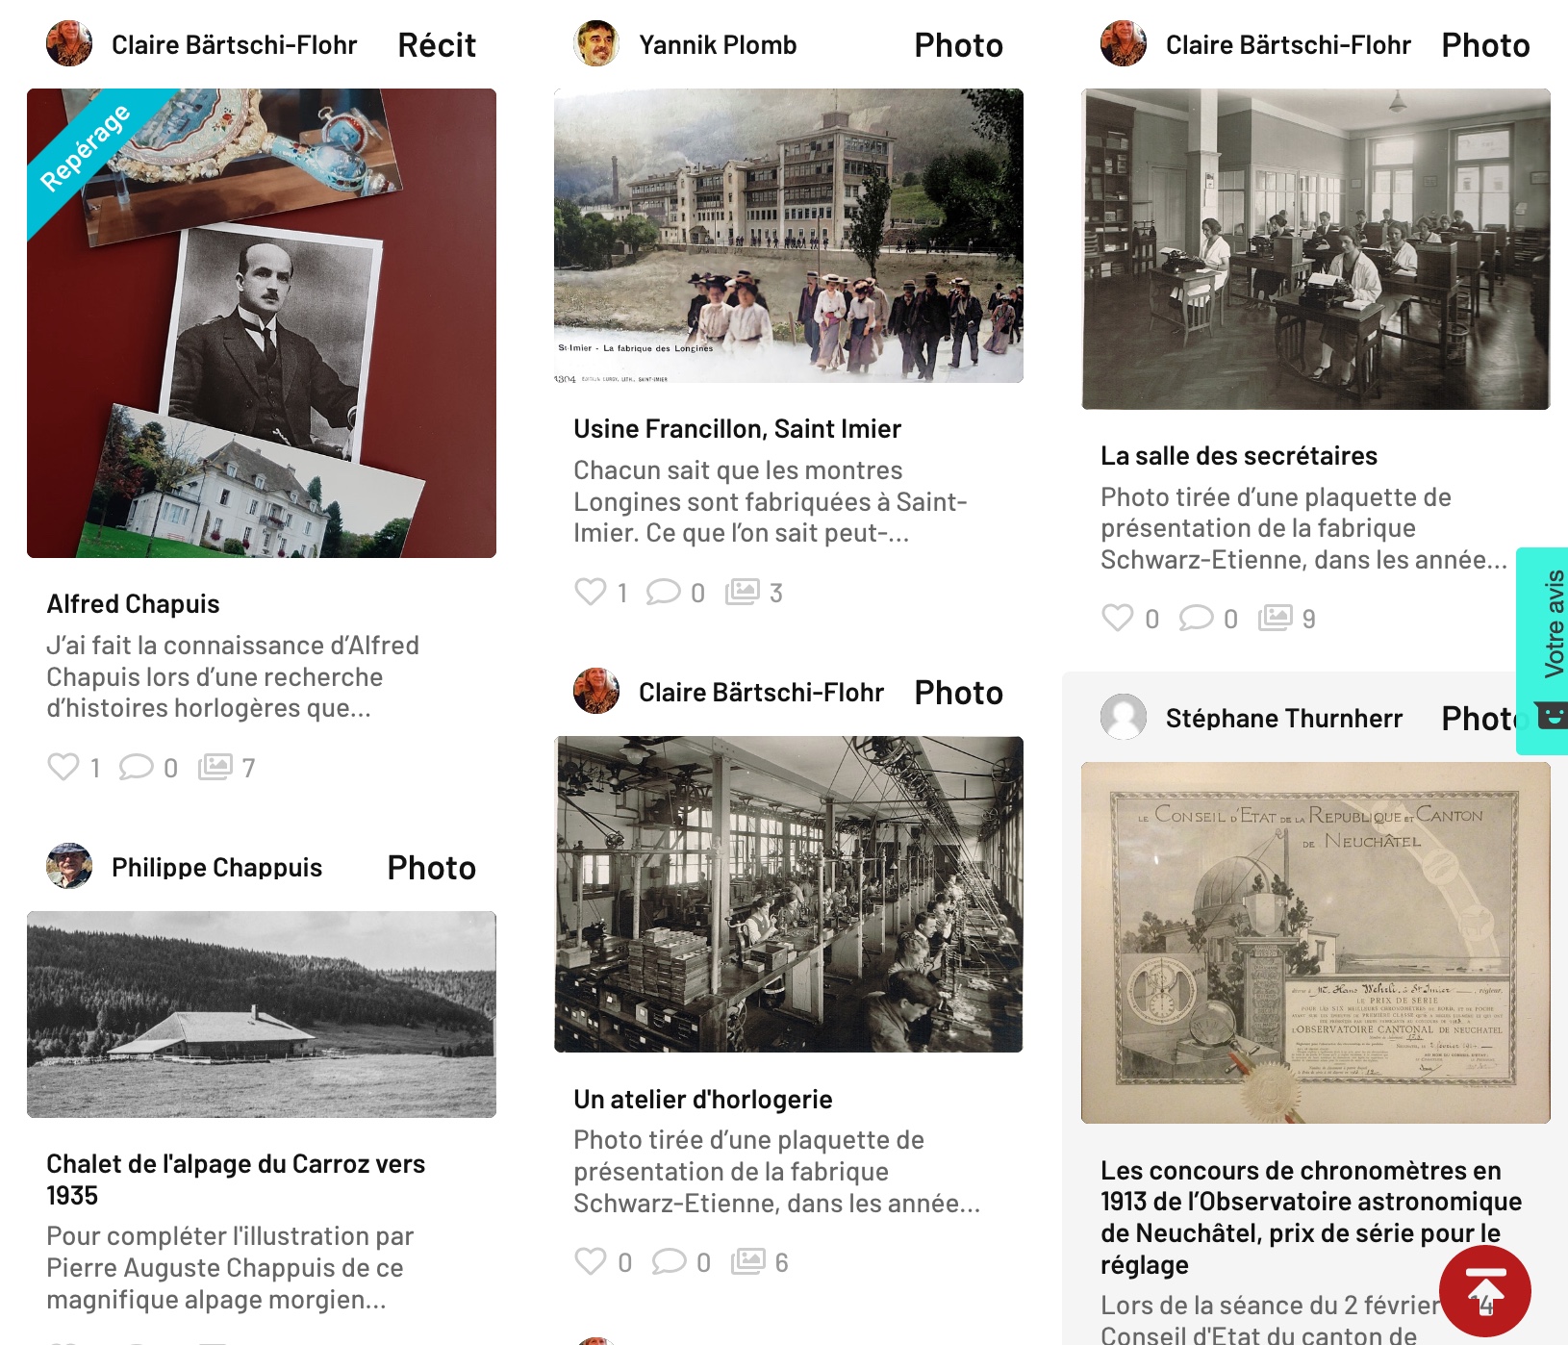
Task: View image gallery count on Alfred Chapuis card
Action: click(x=215, y=767)
